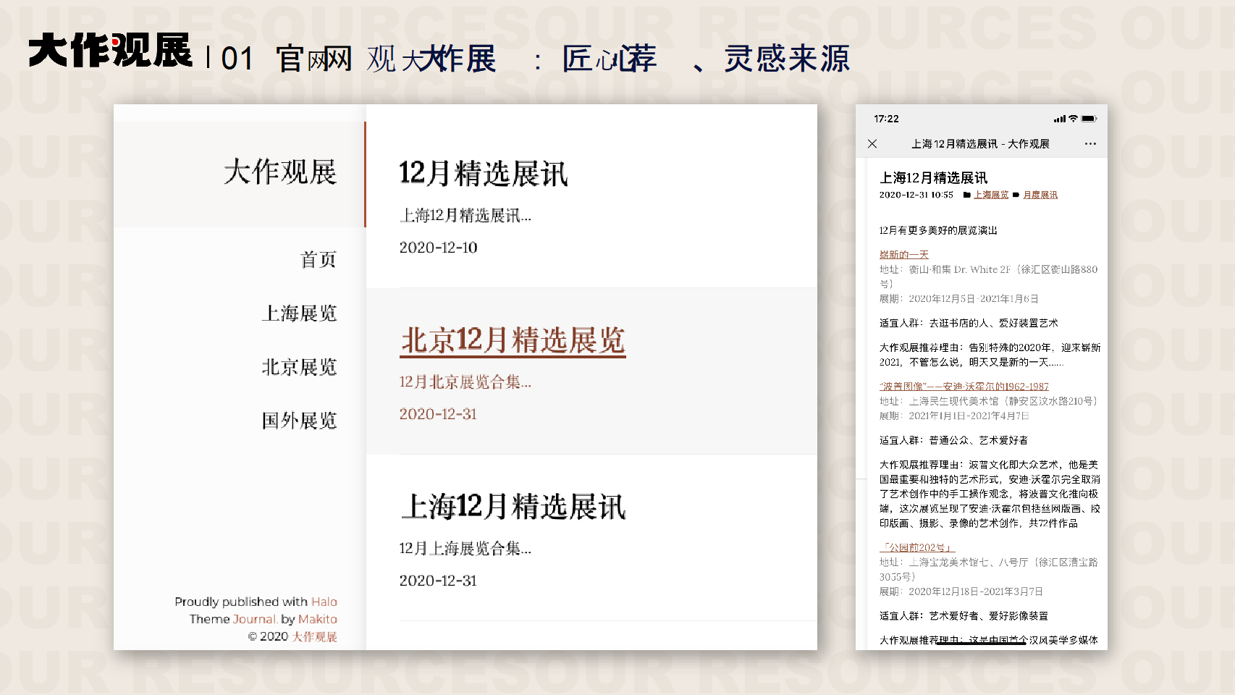Open the three-dots more menu in phone view
Viewport: 1235px width, 695px height.
[1090, 143]
